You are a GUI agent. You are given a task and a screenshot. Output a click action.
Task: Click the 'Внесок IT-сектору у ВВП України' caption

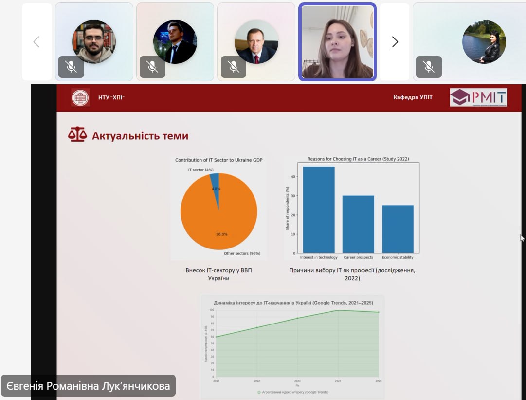click(x=218, y=274)
